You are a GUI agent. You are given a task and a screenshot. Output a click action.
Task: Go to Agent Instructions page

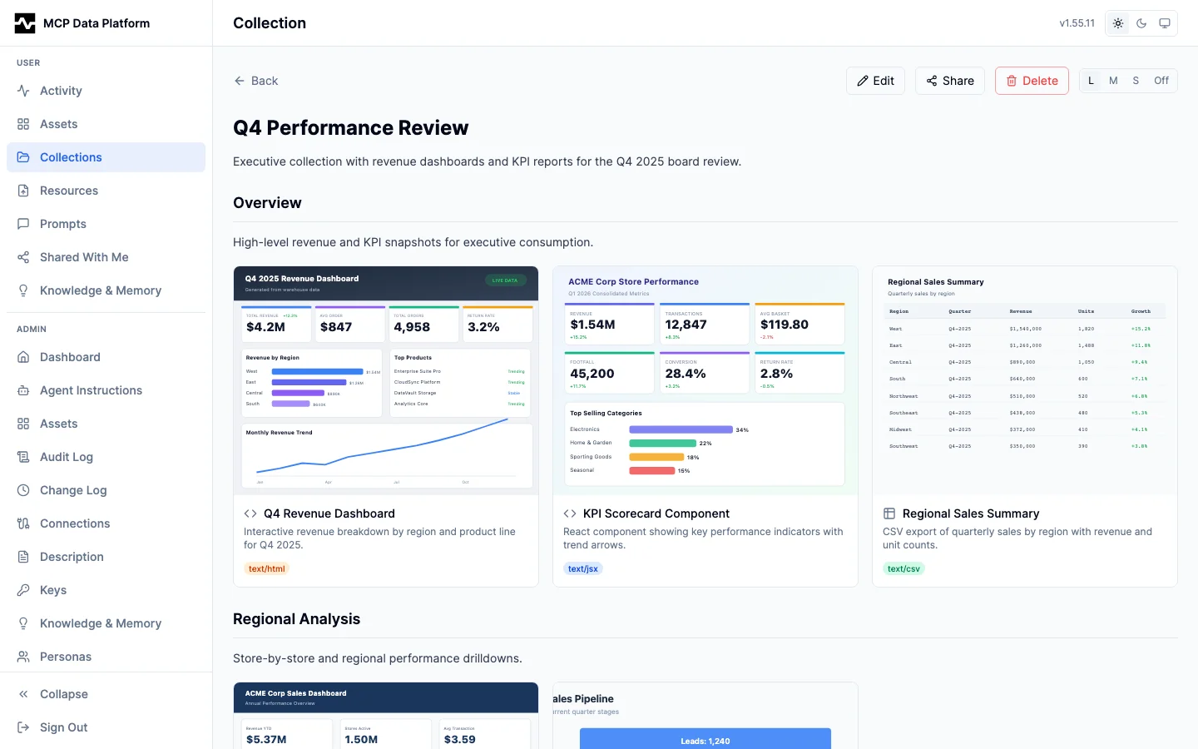[x=91, y=390]
